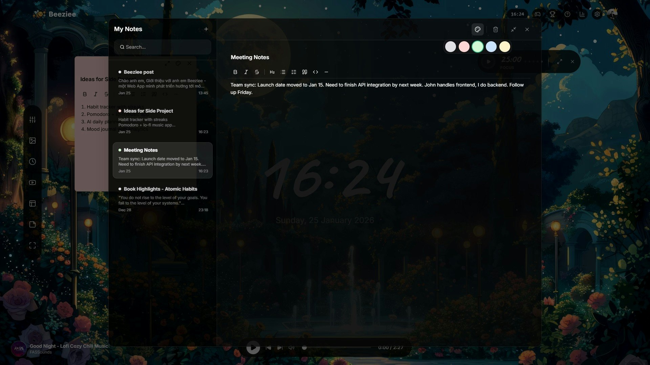Create new note with plus button
The height and width of the screenshot is (365, 650).
206,29
